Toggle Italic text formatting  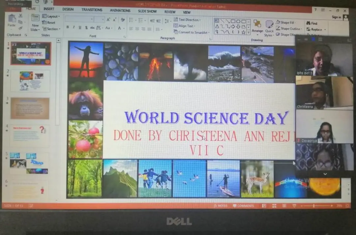click(x=74, y=27)
